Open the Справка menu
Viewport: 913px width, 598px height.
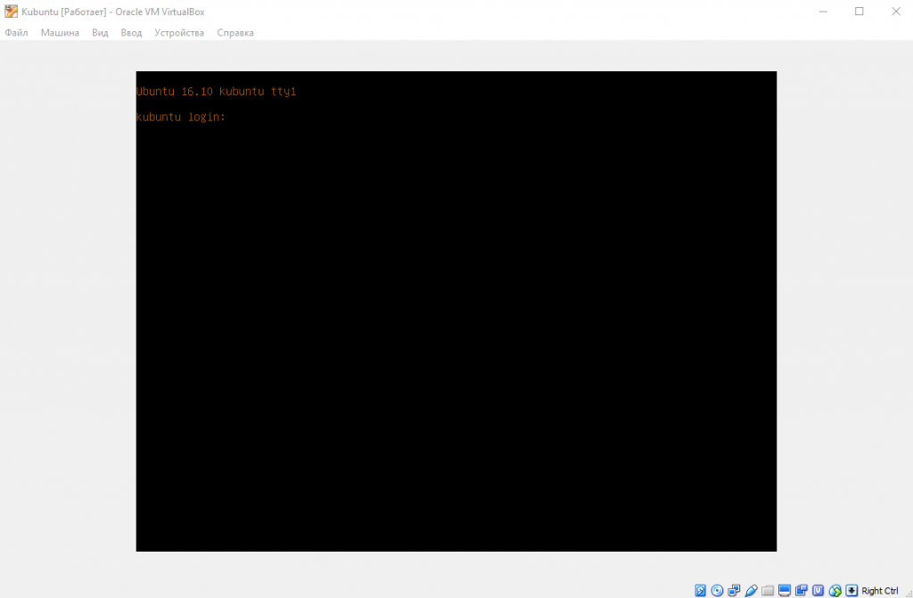point(235,33)
